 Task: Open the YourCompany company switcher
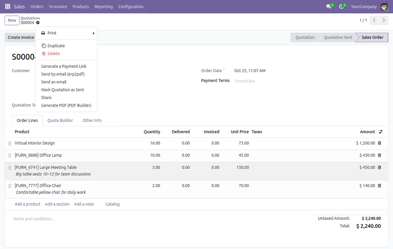(364, 7)
